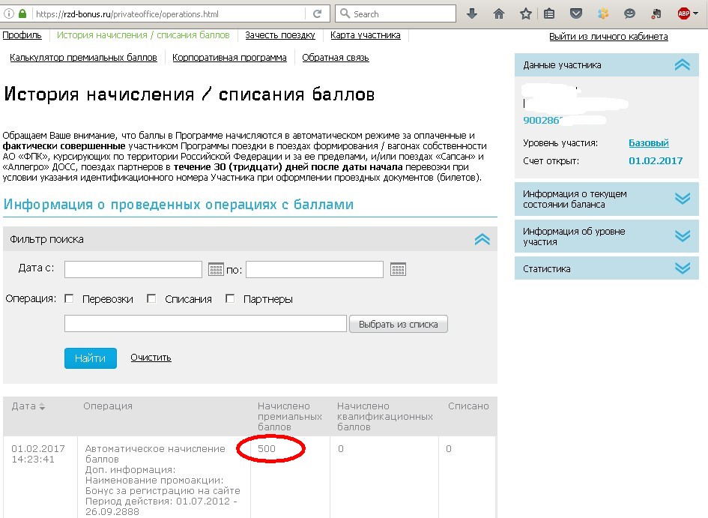The height and width of the screenshot is (518, 708).
Task: Show the bookmarks list menu
Action: (549, 13)
